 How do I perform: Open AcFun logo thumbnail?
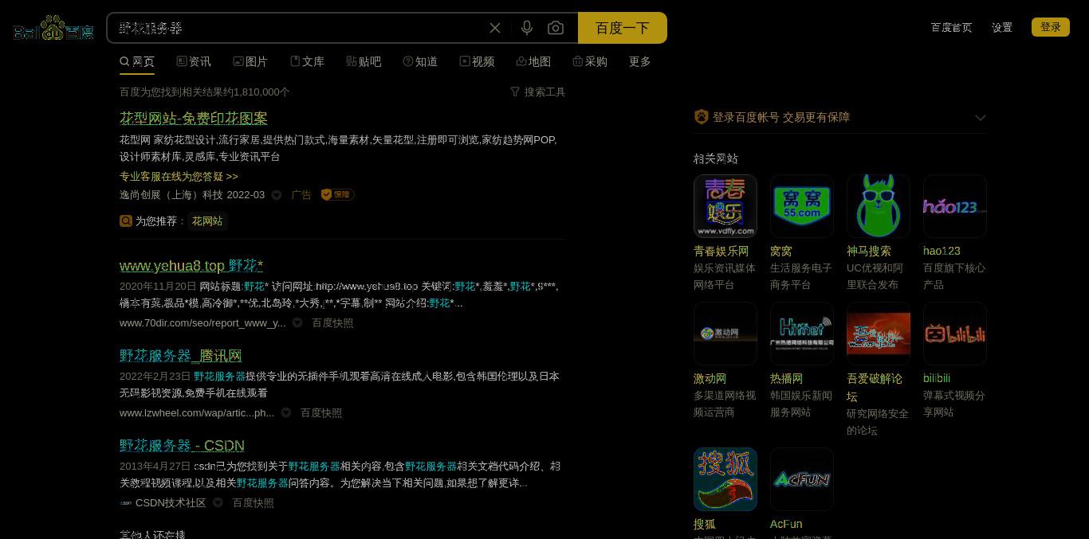pos(802,479)
